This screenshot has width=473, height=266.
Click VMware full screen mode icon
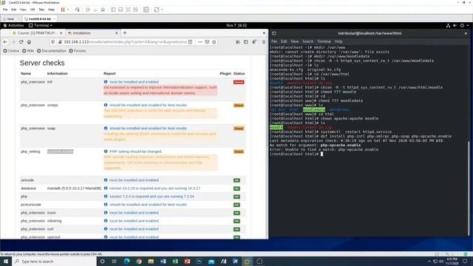point(128,10)
